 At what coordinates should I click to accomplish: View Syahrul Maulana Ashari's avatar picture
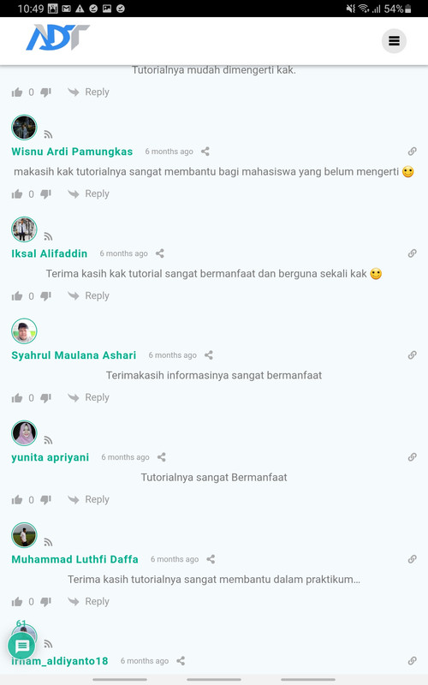(24, 331)
